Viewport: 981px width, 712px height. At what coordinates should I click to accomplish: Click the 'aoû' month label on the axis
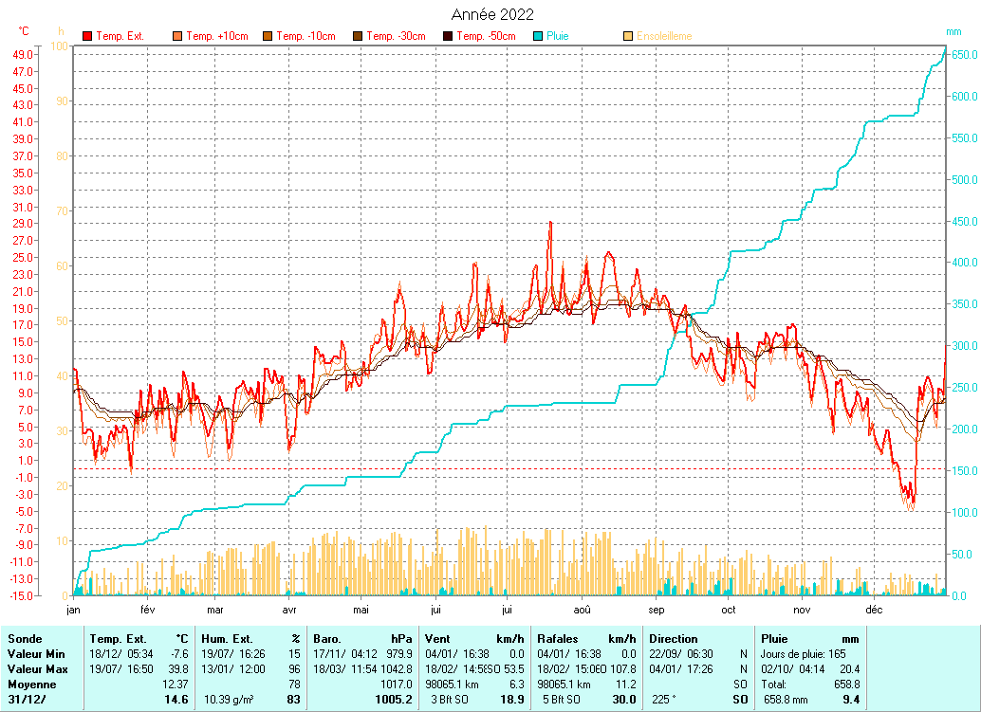pyautogui.click(x=583, y=611)
